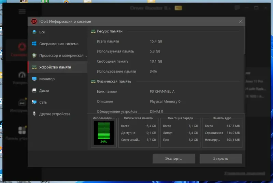273x183 pixels.
Task: Click the monitor icon beside Монитор
Action: [34, 79]
